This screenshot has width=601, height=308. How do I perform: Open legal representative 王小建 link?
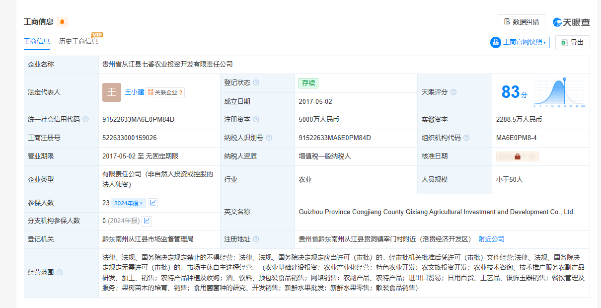[134, 92]
